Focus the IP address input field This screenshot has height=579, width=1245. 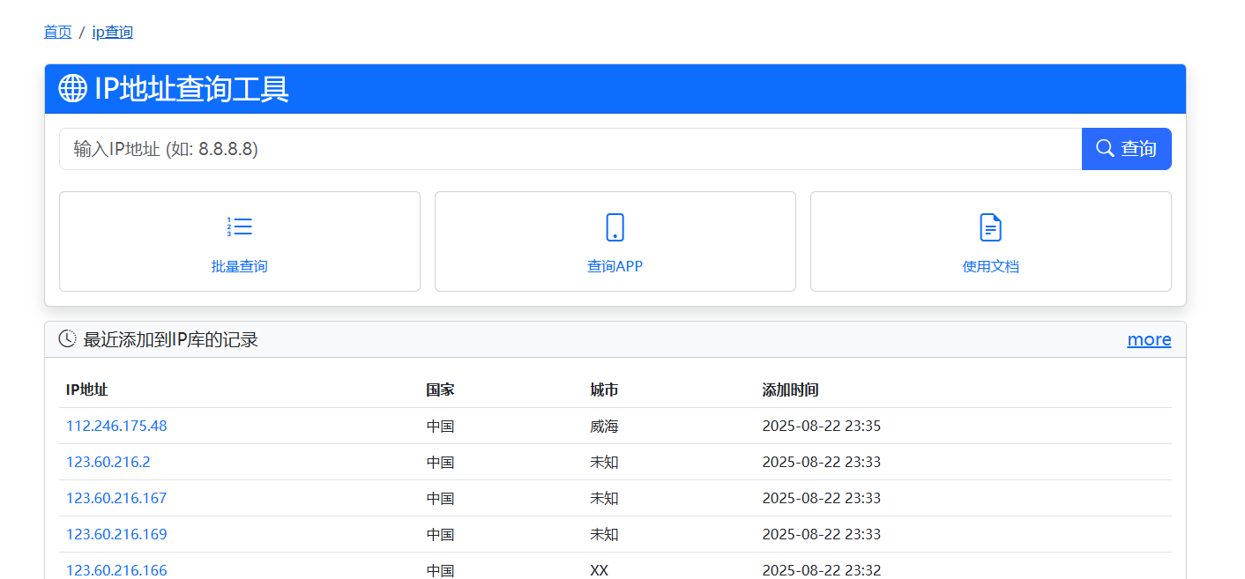[570, 149]
